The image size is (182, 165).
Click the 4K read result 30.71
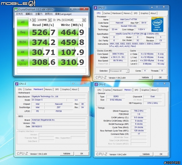[x=43, y=52]
